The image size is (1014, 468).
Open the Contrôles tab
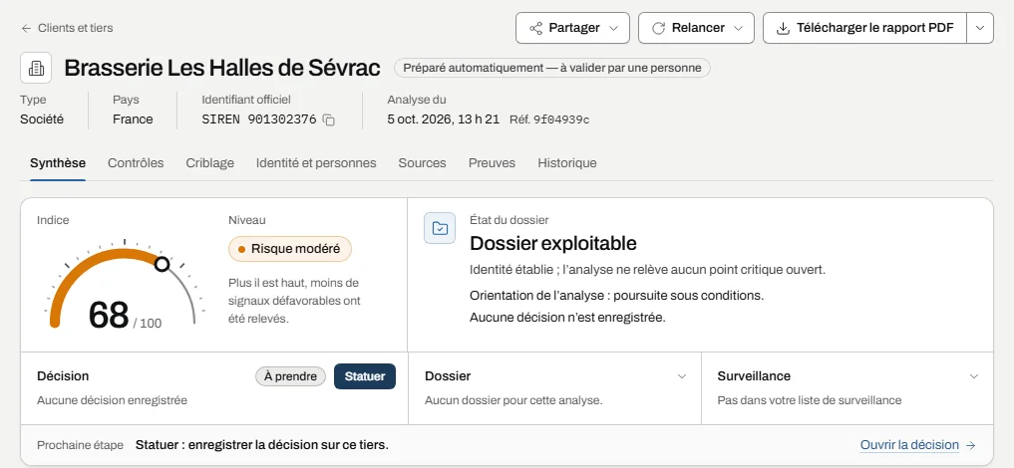pyautogui.click(x=136, y=163)
